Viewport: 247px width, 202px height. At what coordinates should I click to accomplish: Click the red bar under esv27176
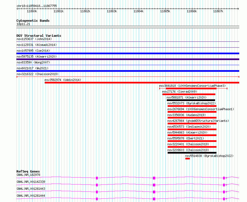[x=189, y=94]
